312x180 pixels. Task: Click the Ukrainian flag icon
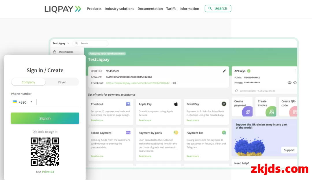[14, 102]
